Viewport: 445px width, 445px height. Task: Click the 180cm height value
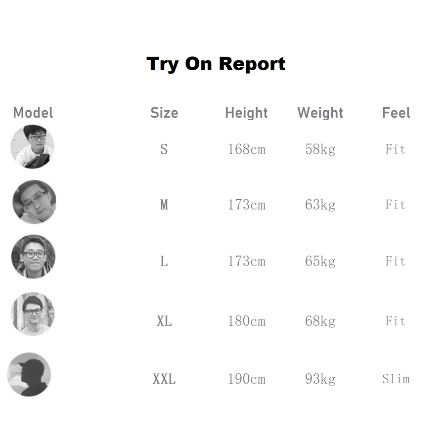[x=246, y=321]
